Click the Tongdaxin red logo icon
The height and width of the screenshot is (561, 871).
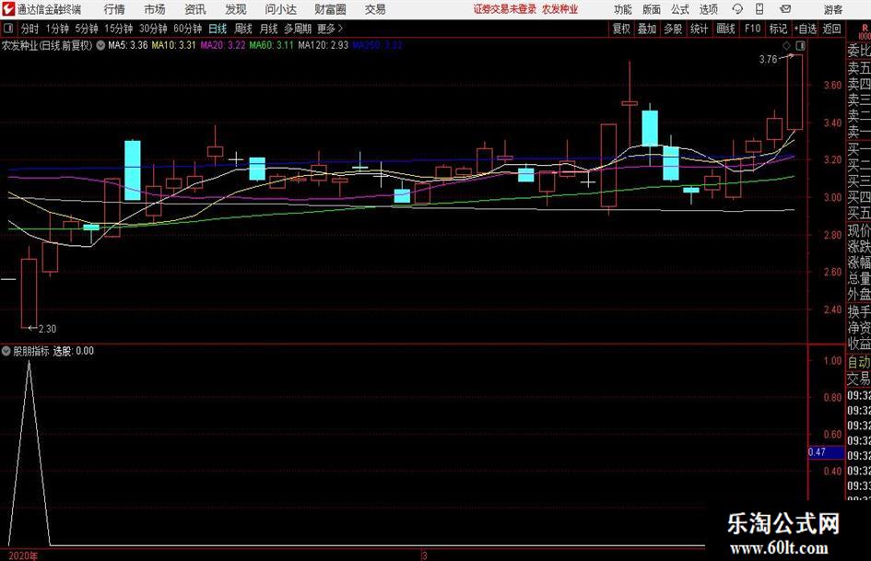[x=8, y=9]
